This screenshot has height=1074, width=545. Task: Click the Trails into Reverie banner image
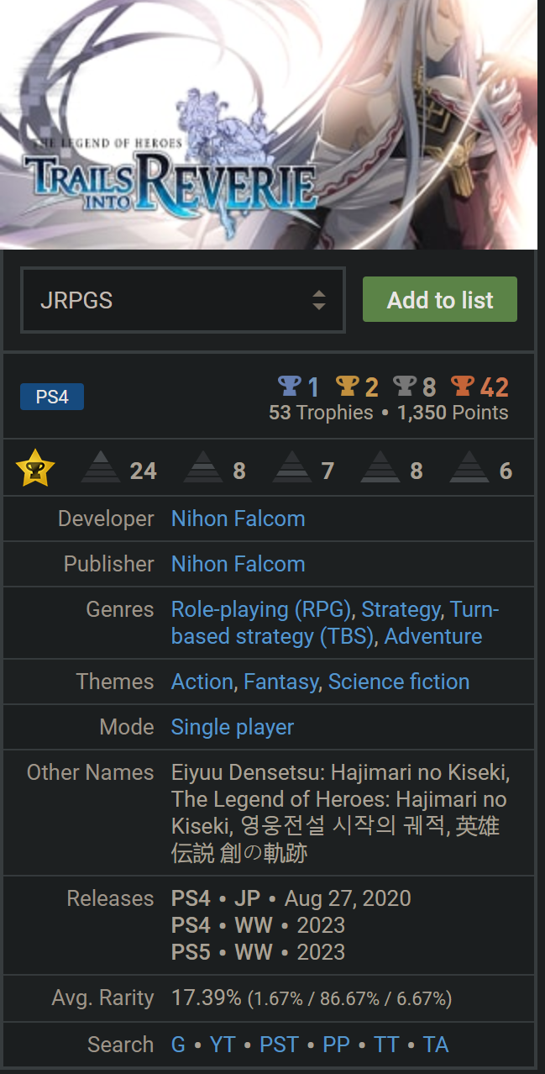point(269,124)
